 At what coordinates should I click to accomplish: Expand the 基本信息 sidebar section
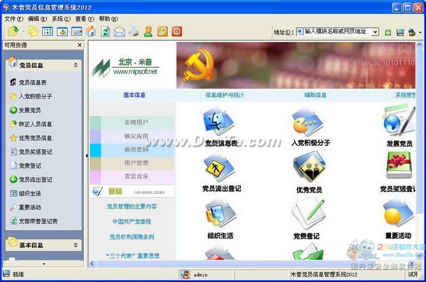76,245
